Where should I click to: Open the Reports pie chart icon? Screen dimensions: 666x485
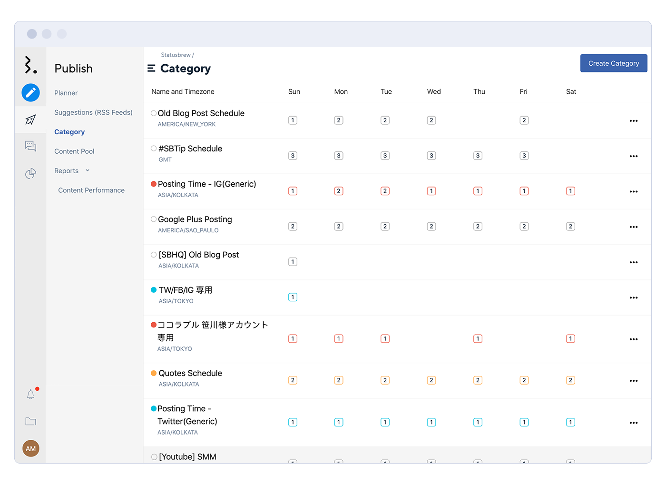click(x=30, y=173)
